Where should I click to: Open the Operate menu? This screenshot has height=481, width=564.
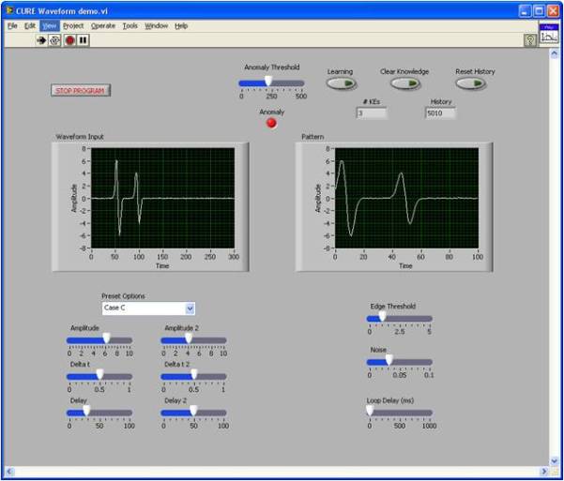point(103,25)
